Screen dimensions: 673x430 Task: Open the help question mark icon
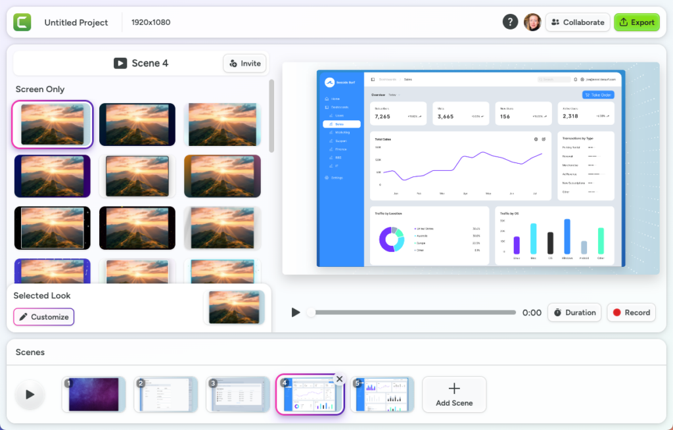(x=510, y=22)
